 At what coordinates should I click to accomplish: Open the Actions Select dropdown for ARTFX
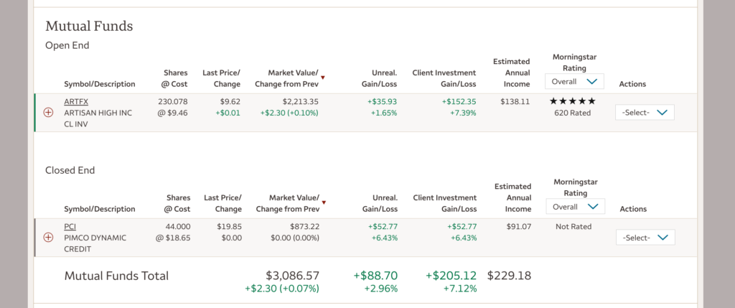(x=644, y=112)
